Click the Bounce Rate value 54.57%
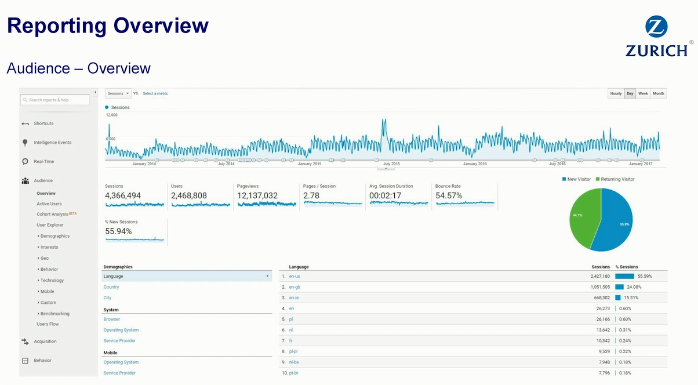 click(449, 196)
